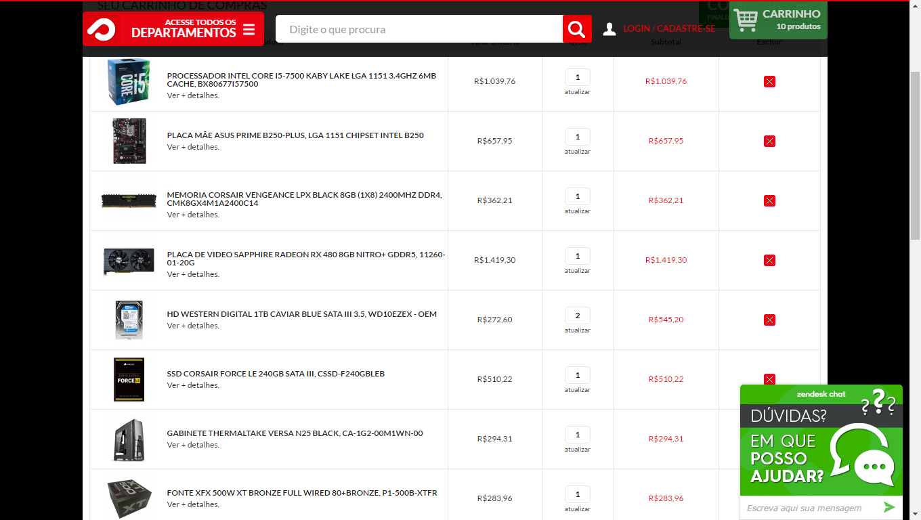Open the Carrinho shopping cart icon
The height and width of the screenshot is (520, 921).
tap(745, 20)
